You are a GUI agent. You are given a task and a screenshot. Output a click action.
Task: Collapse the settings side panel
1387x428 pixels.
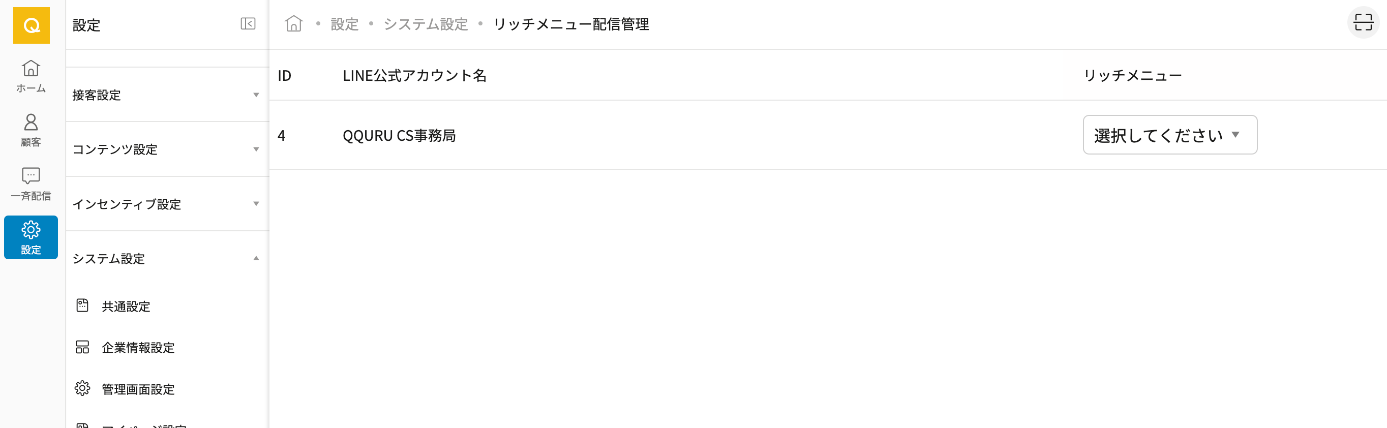click(248, 24)
